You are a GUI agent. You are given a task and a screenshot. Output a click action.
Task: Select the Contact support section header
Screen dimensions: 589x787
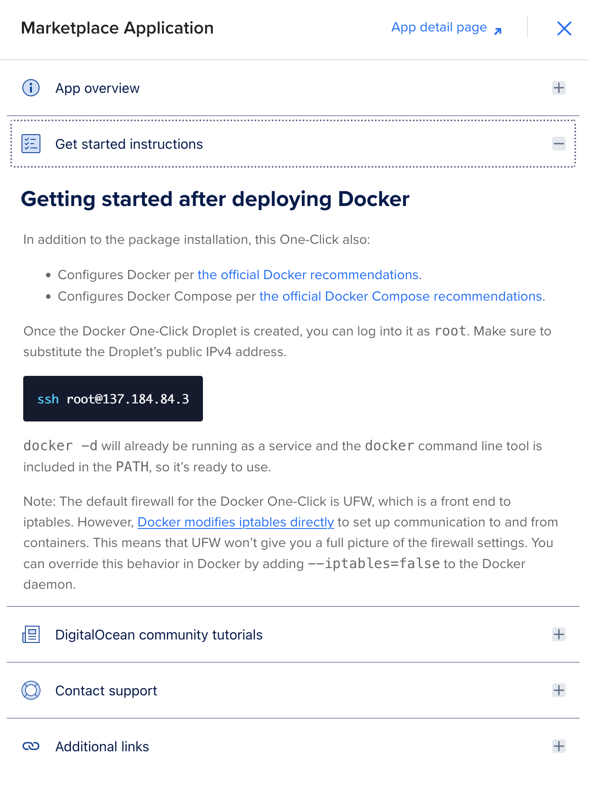click(x=106, y=691)
